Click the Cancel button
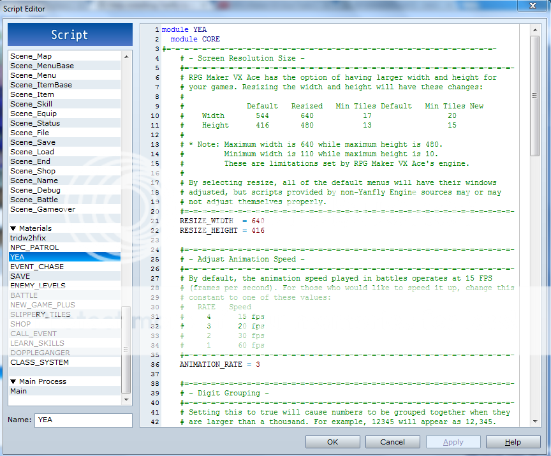Image resolution: width=551 pixels, height=456 pixels. [x=392, y=442]
